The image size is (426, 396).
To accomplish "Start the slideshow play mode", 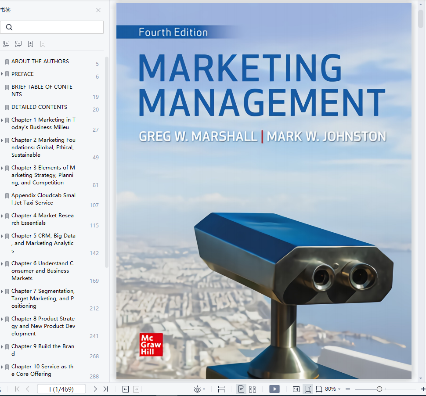I will (x=274, y=389).
